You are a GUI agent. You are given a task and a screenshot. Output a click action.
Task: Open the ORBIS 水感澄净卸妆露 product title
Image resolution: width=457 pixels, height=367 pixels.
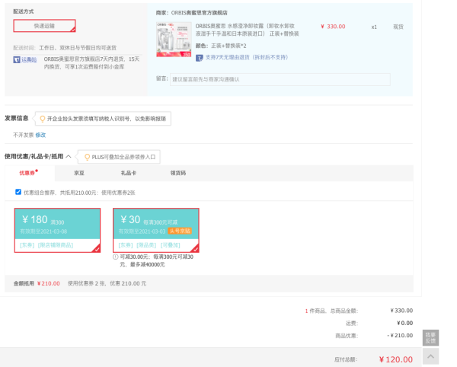[247, 30]
